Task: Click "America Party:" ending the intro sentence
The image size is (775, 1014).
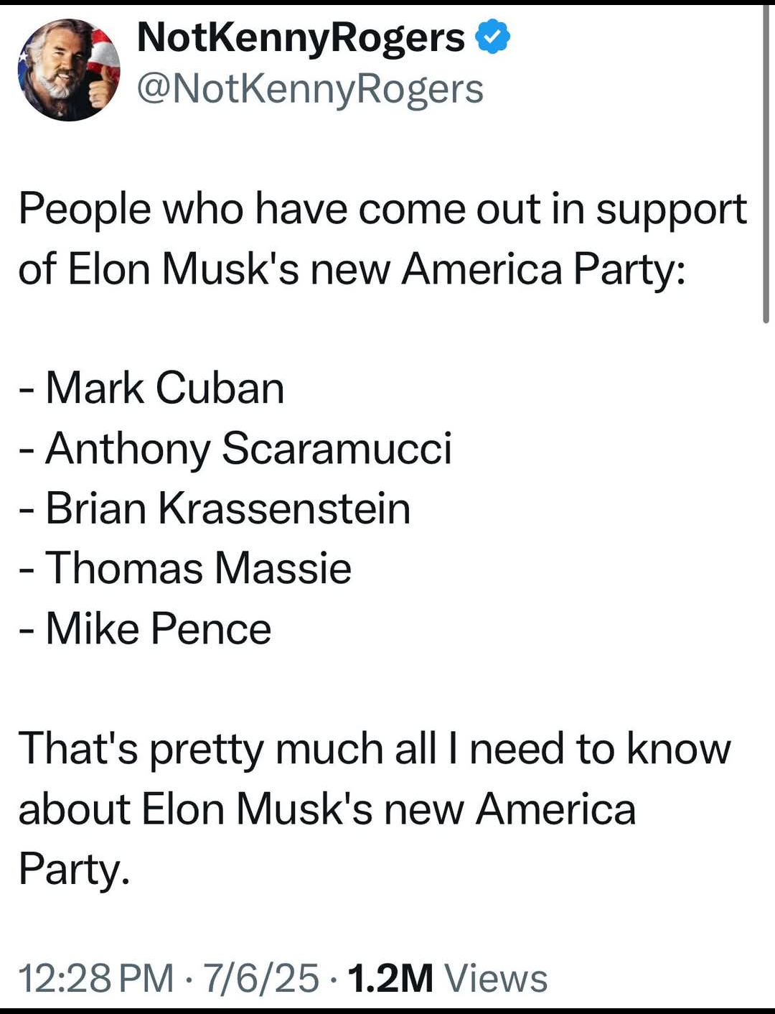Action: click(x=543, y=270)
